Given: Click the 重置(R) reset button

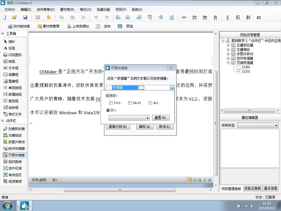Looking at the screenshot, I should (x=161, y=118).
